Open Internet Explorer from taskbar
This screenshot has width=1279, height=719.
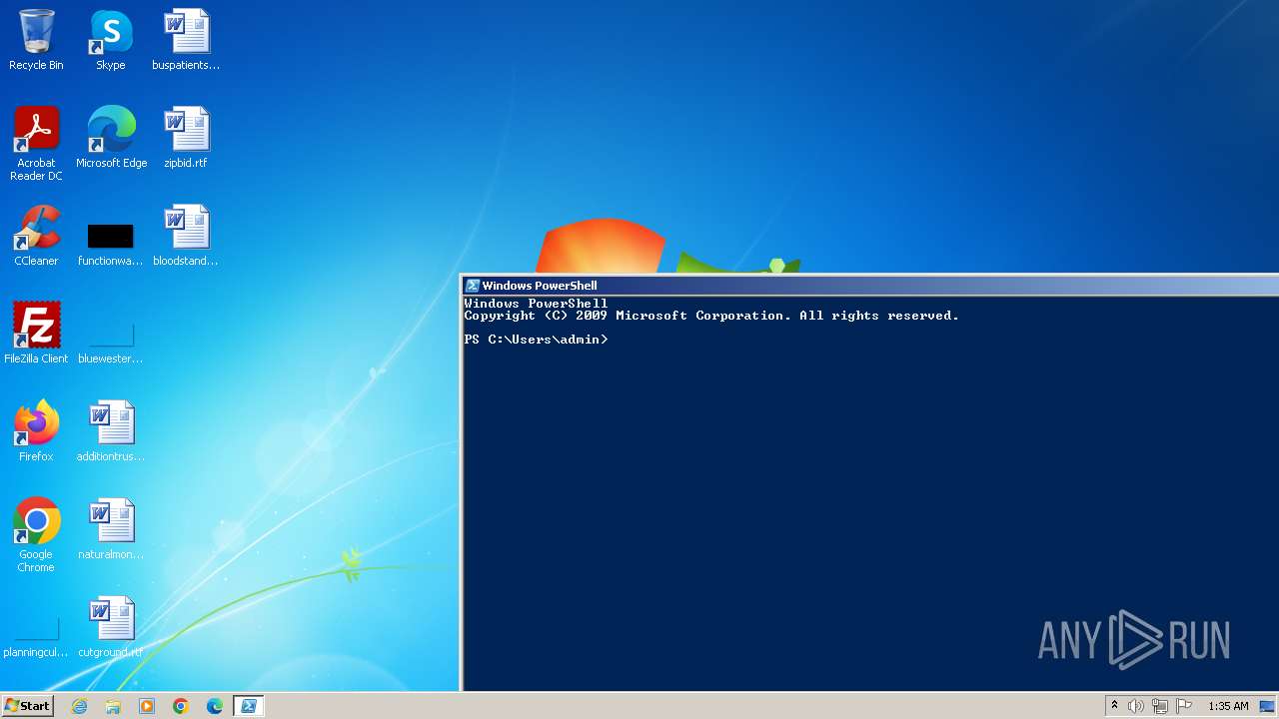coord(79,706)
